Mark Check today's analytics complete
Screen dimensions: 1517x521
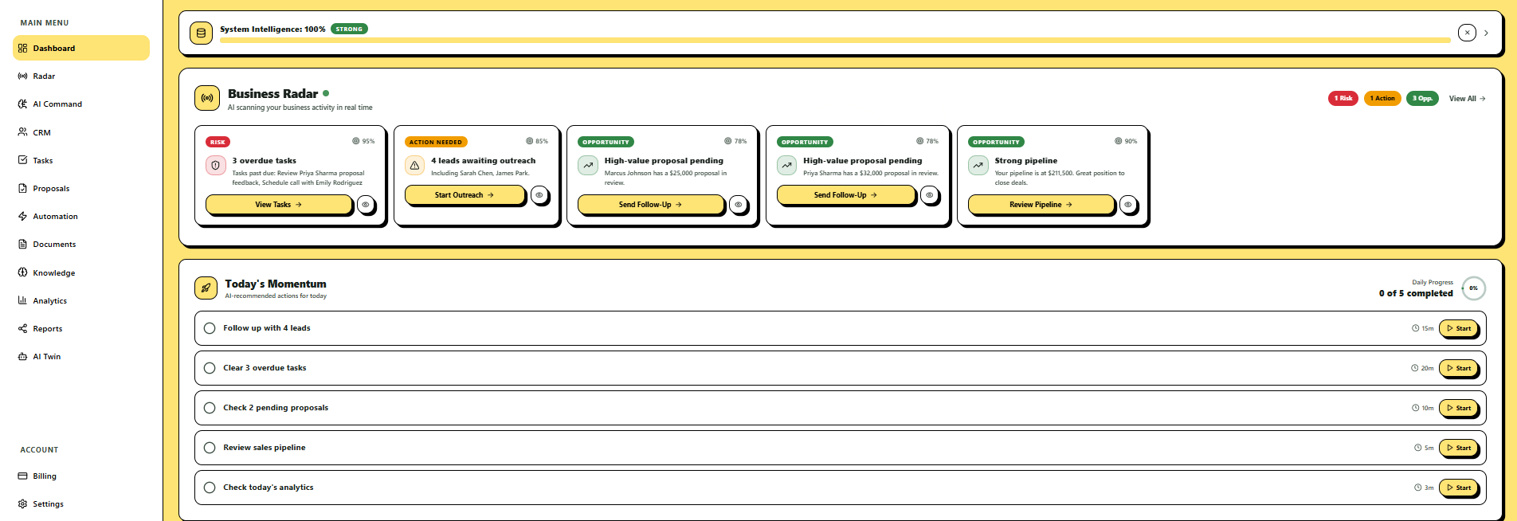click(x=210, y=488)
